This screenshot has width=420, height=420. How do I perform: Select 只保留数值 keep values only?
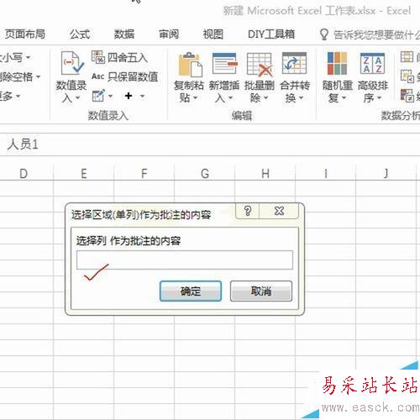[x=125, y=76]
